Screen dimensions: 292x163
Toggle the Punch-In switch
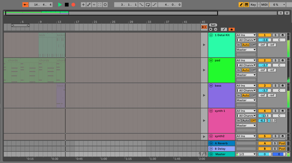coord(141,5)
